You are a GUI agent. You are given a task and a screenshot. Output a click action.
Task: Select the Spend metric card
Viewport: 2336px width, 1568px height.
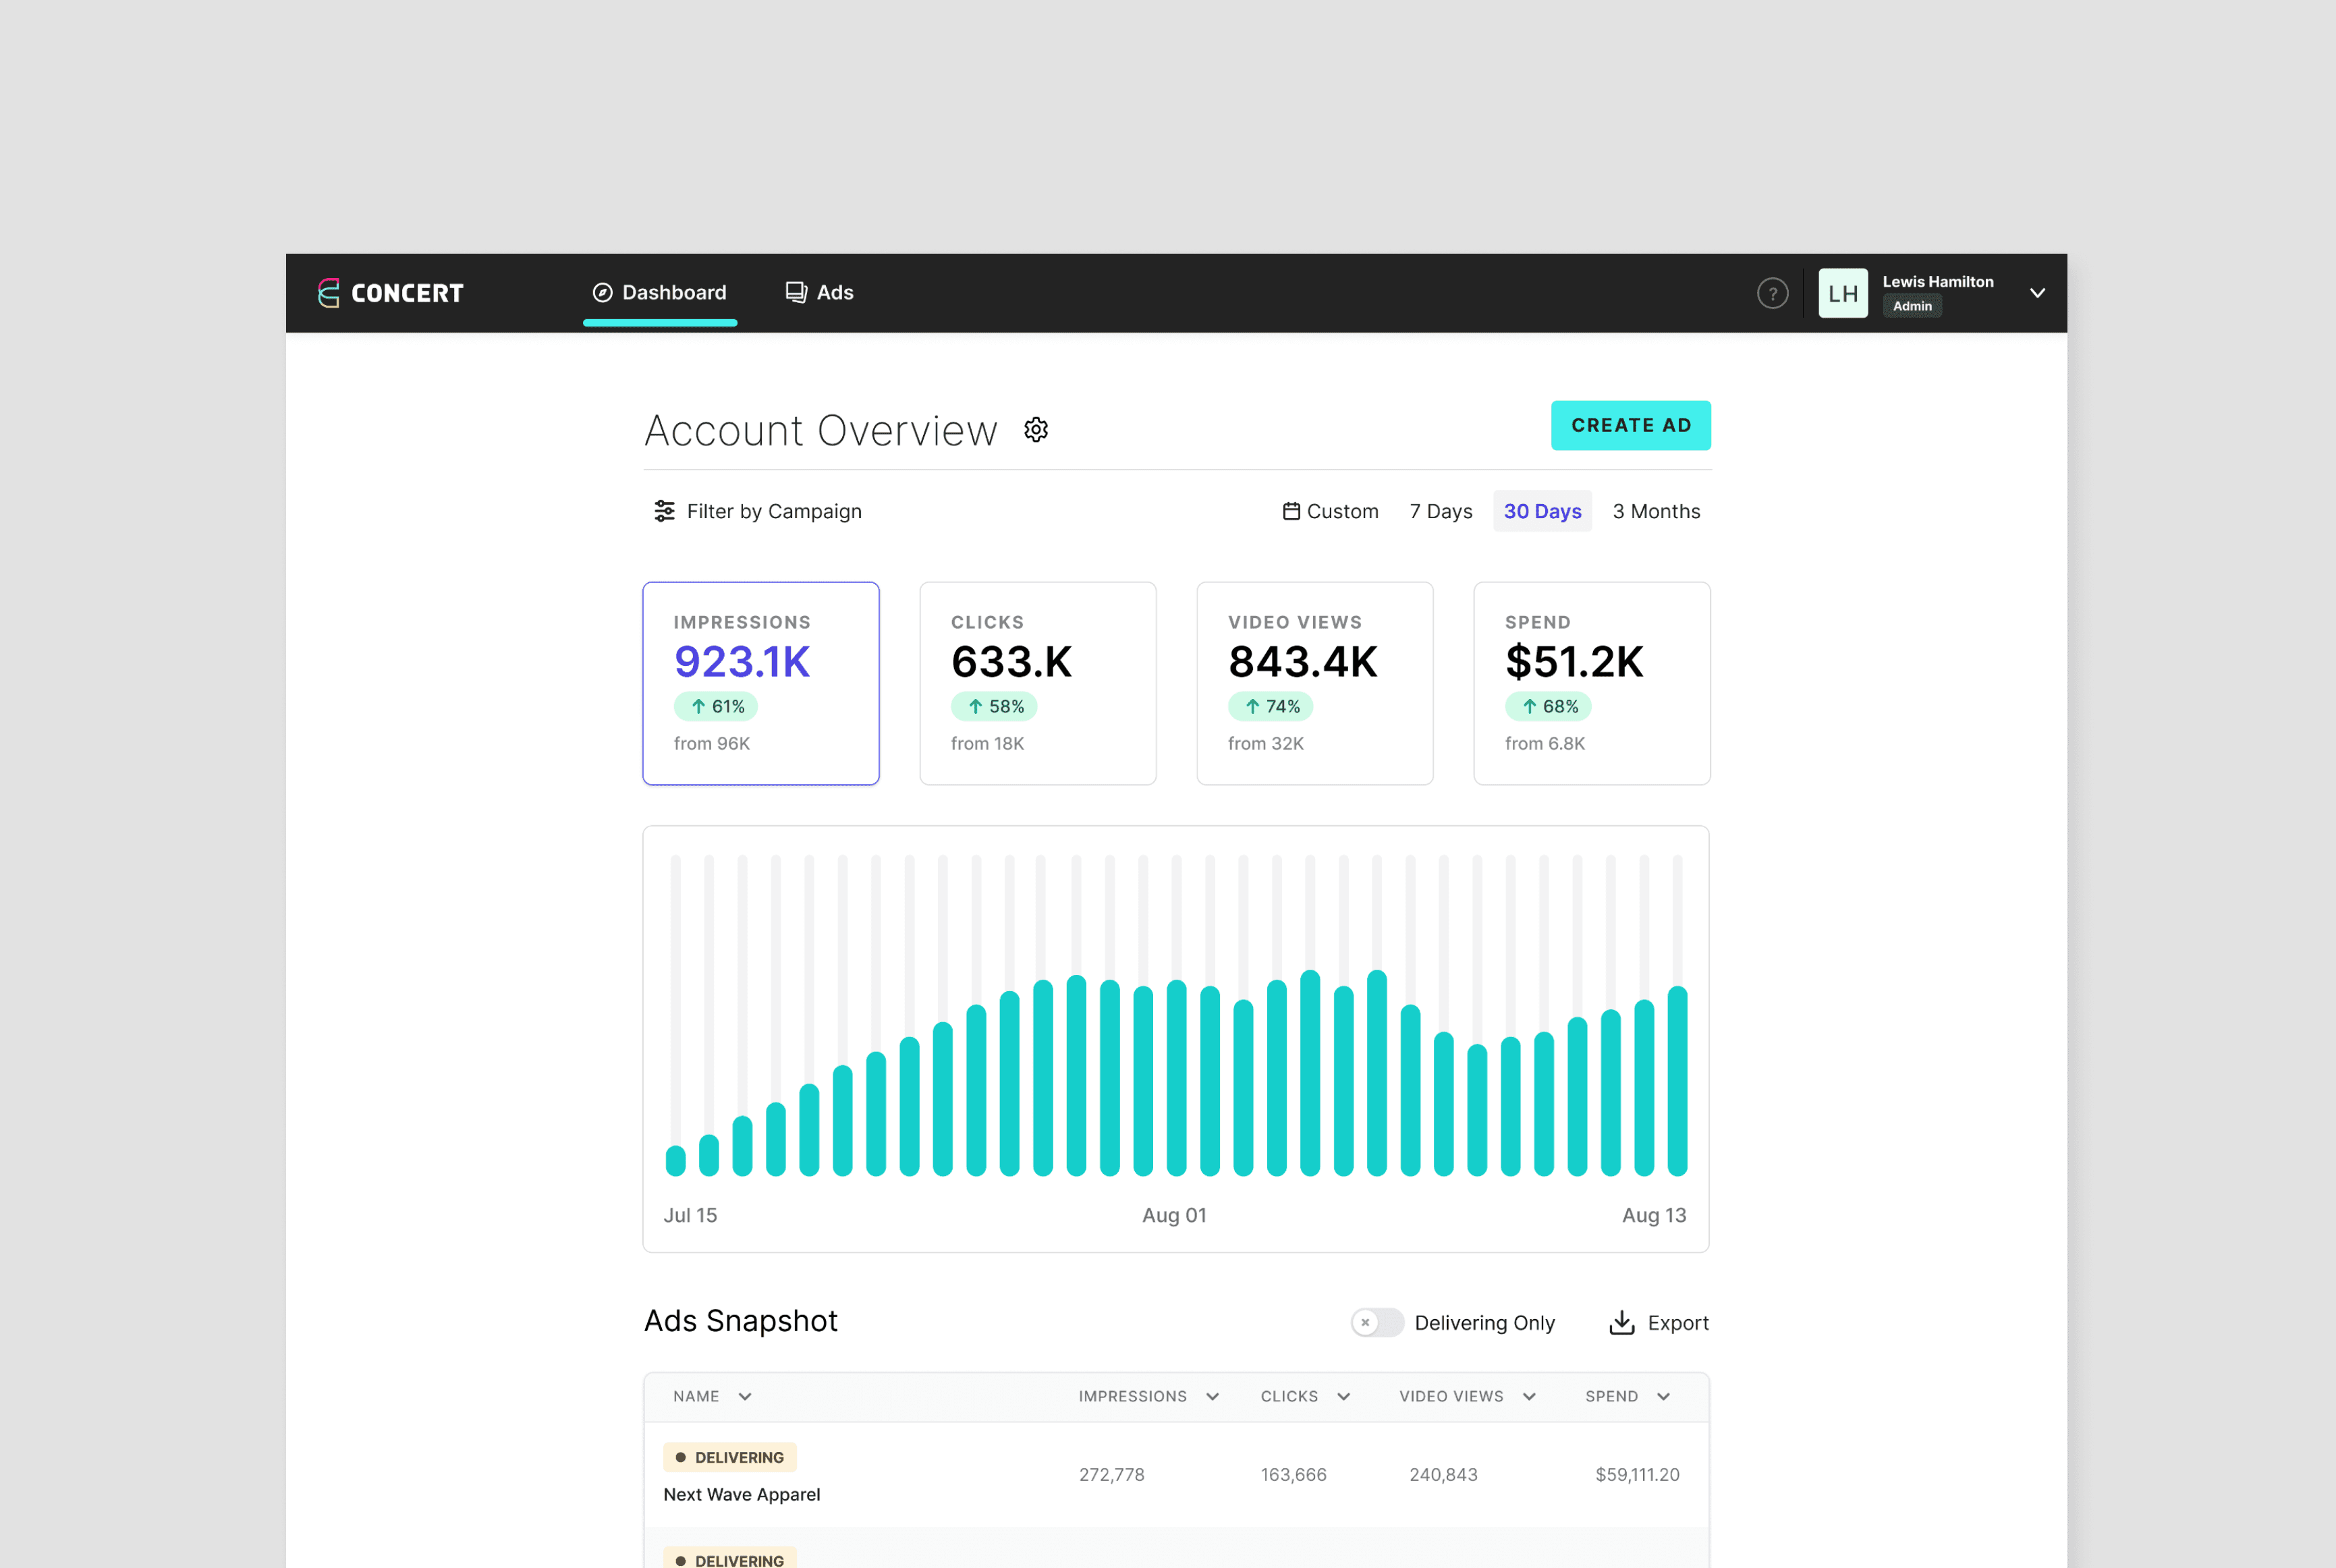[x=1592, y=684]
